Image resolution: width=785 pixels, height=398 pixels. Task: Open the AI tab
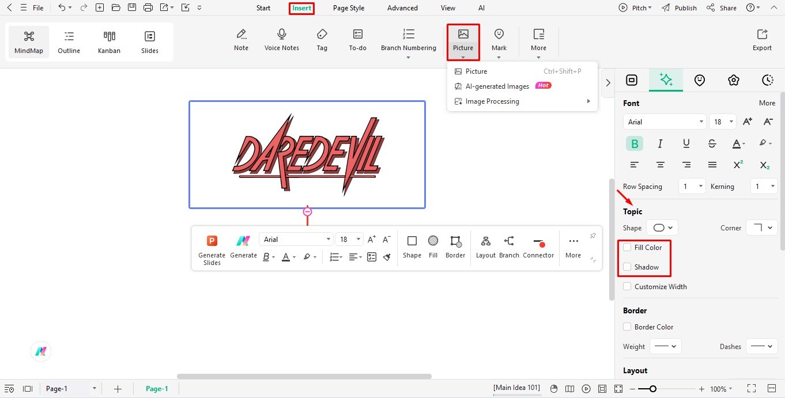[x=481, y=8]
